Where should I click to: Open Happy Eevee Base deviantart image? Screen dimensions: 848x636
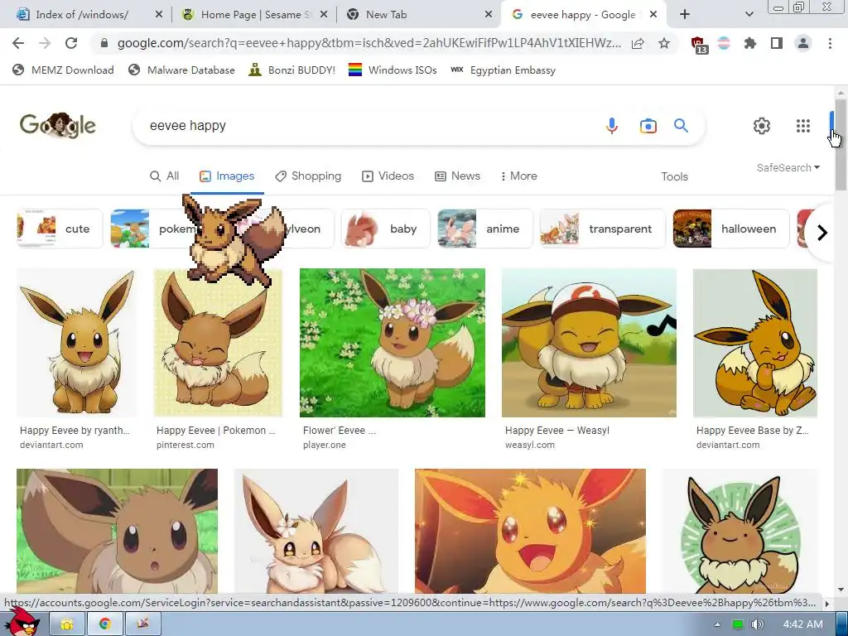coord(755,343)
